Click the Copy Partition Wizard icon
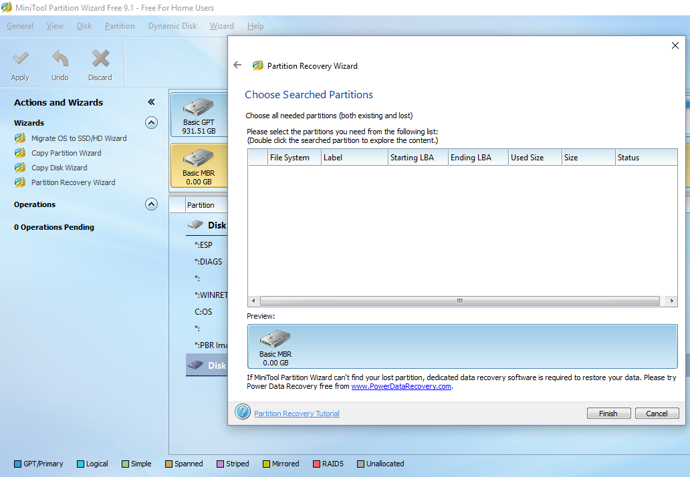Viewport: 690px width, 477px height. pos(20,153)
